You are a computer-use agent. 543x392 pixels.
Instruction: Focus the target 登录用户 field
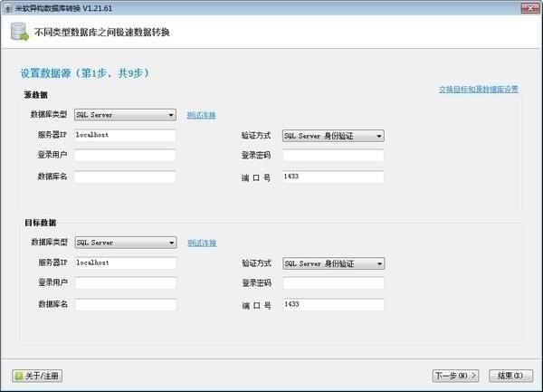(x=126, y=283)
